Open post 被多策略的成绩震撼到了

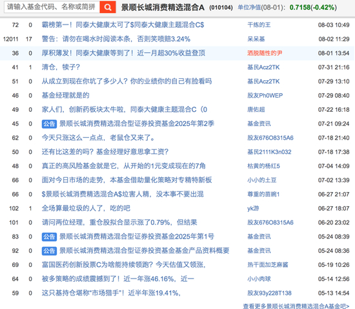[x=118, y=279]
